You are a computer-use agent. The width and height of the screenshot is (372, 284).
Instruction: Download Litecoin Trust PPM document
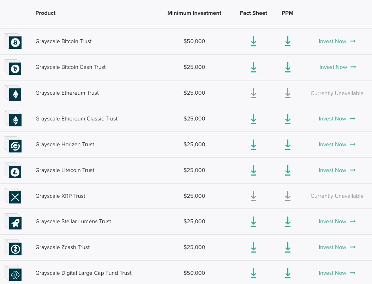288,170
